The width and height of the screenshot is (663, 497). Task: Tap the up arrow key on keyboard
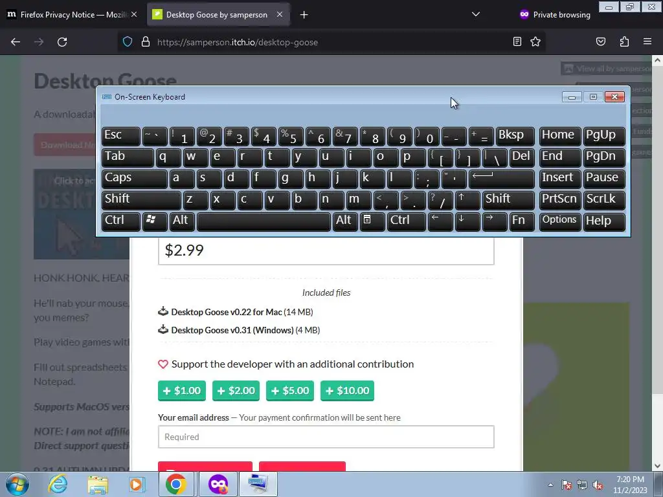coord(467,199)
